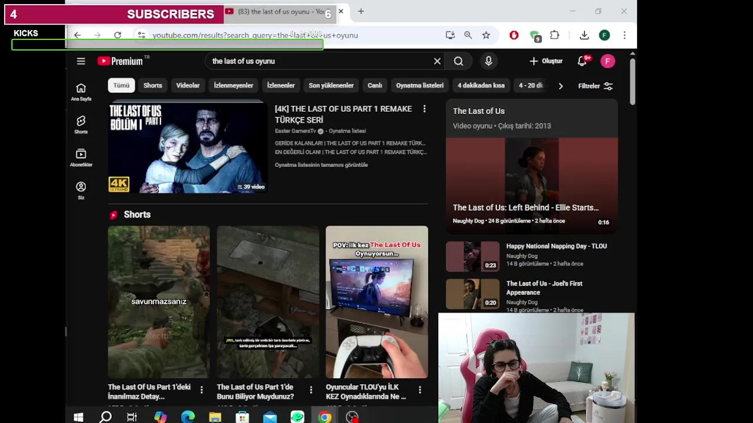753x423 pixels.
Task: Open the Filtreler filter options
Action: click(x=596, y=86)
